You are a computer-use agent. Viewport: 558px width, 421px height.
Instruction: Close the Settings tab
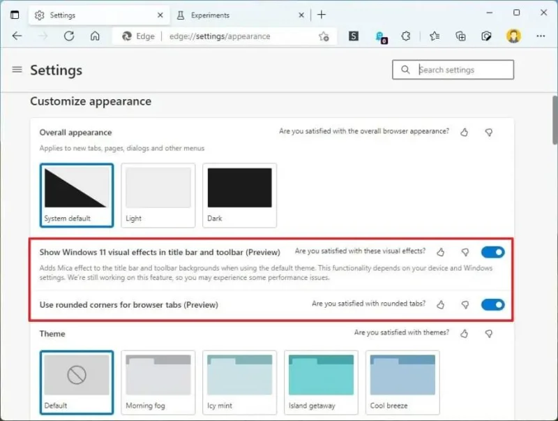(x=160, y=15)
